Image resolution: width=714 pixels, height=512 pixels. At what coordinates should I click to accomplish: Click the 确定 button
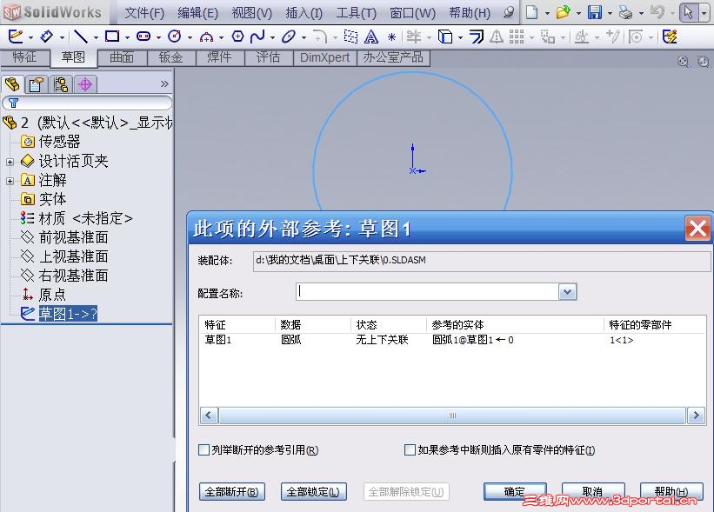pos(515,492)
